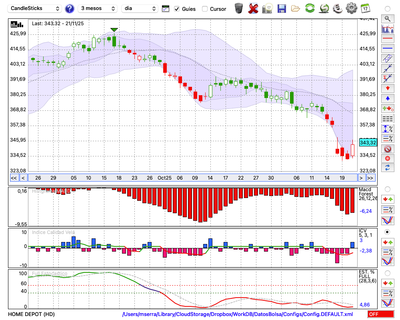
Task: Click the green refresh arrows icon
Action: click(x=310, y=8)
